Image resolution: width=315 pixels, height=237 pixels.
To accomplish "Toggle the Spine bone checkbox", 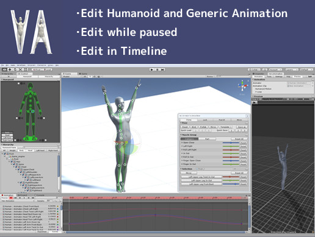I will (14, 164).
